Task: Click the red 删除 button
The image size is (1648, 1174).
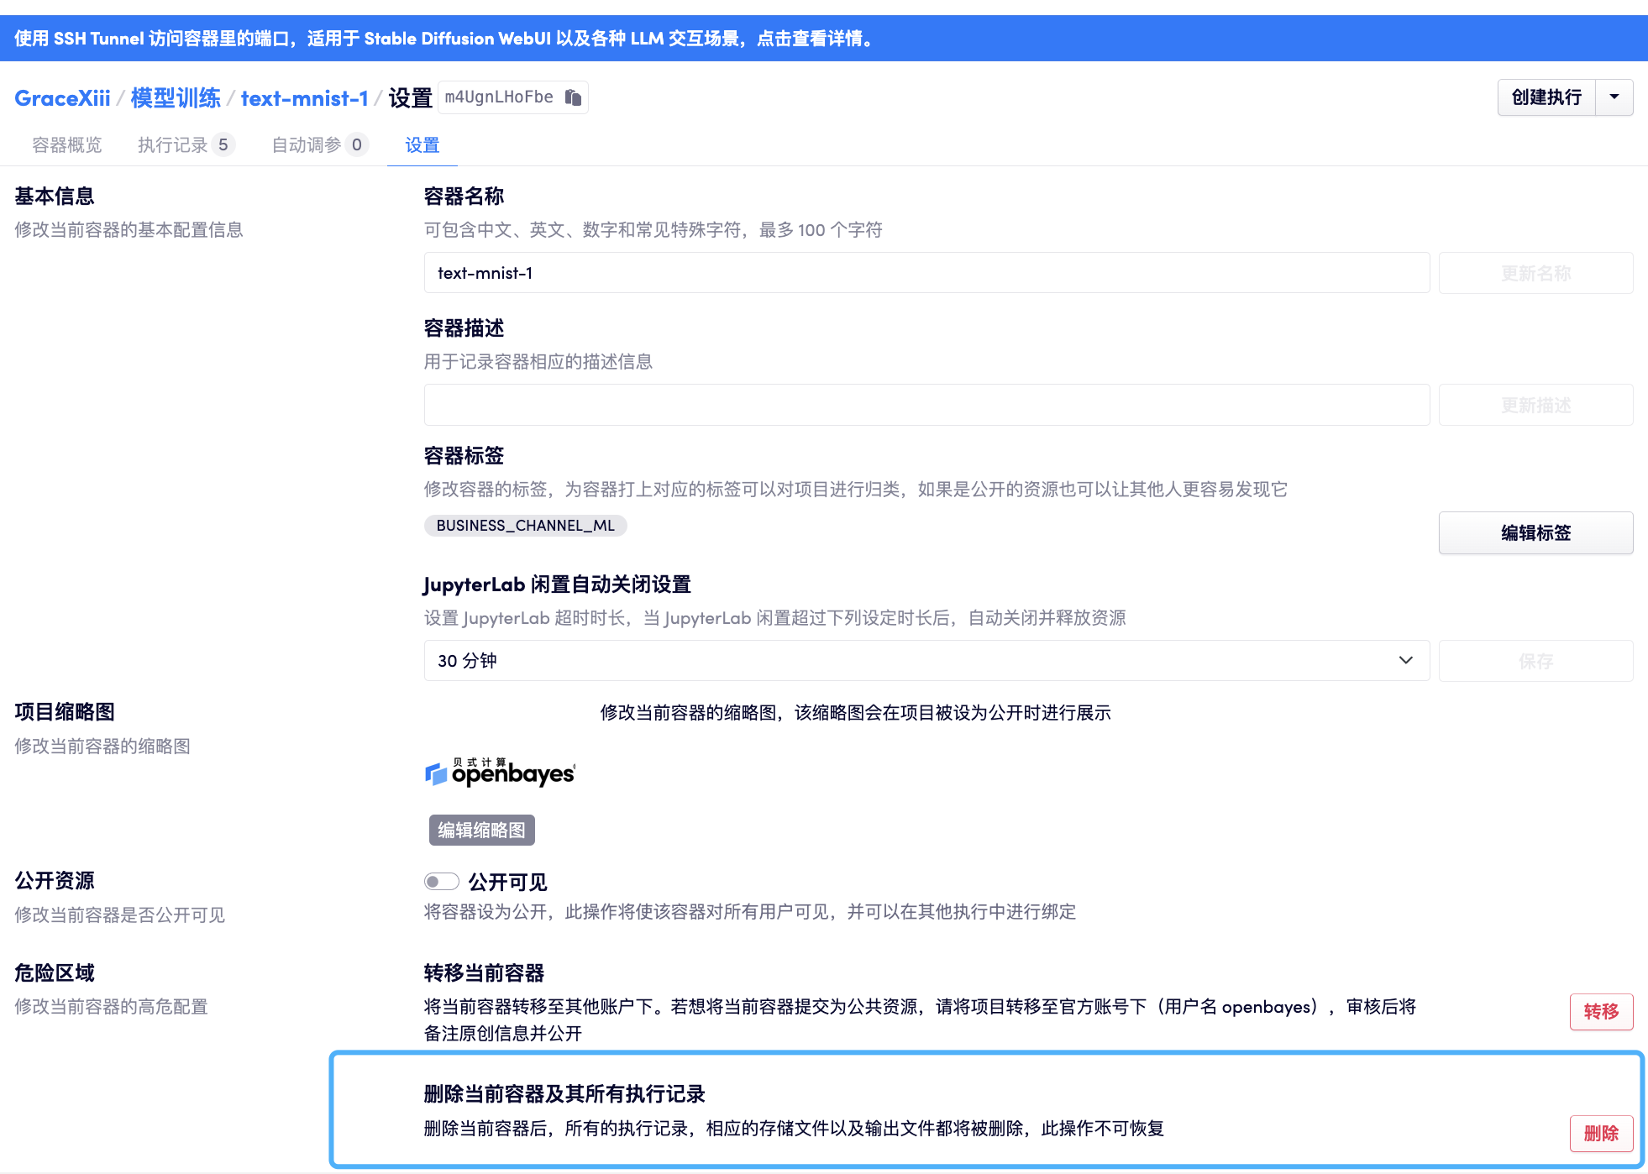Action: (1601, 1133)
